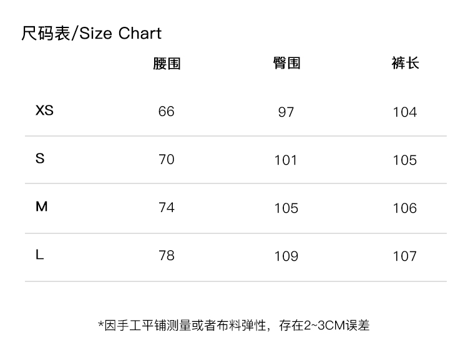Click the XS pants length value 104
The image size is (468, 360).
click(404, 112)
